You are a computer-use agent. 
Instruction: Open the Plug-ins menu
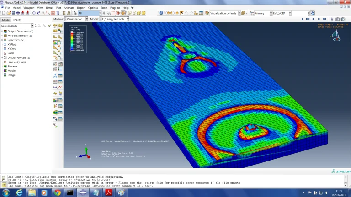115,8
